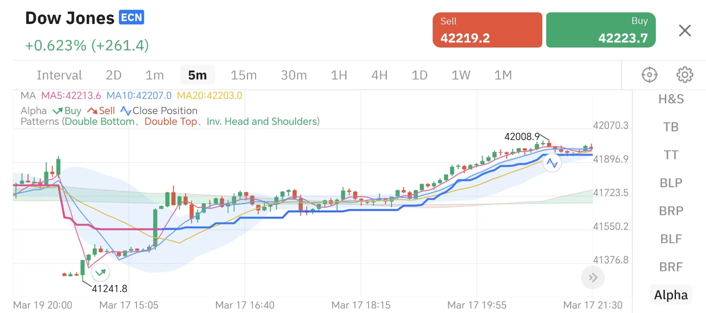Switch chart to 1H interval
706x313 pixels.
(339, 75)
